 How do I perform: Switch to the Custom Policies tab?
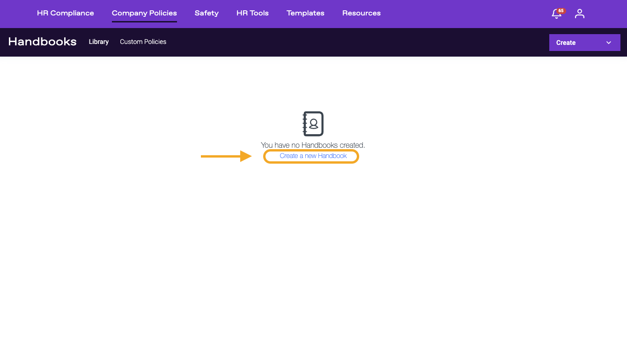pos(143,42)
